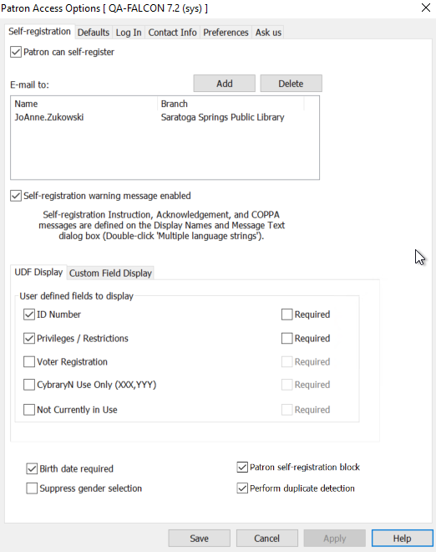Disable Perform duplicate detection
This screenshot has height=552, width=436.
242,488
